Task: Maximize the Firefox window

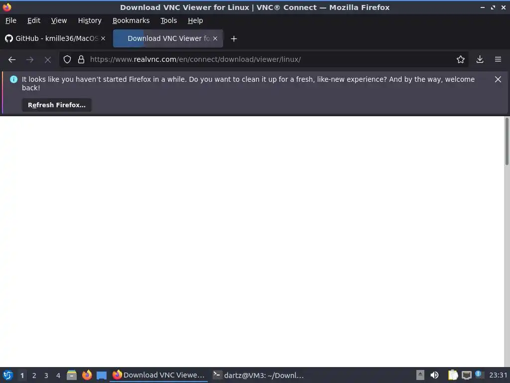Action: click(493, 7)
